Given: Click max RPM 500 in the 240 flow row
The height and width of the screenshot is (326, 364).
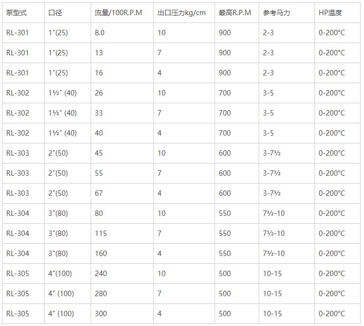Looking at the screenshot, I should click(225, 274).
